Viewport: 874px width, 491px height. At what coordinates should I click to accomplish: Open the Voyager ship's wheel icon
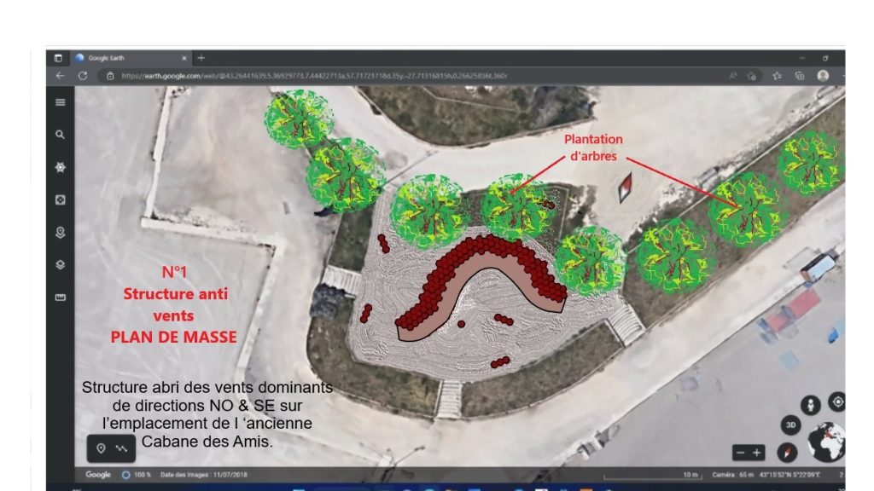[60, 168]
